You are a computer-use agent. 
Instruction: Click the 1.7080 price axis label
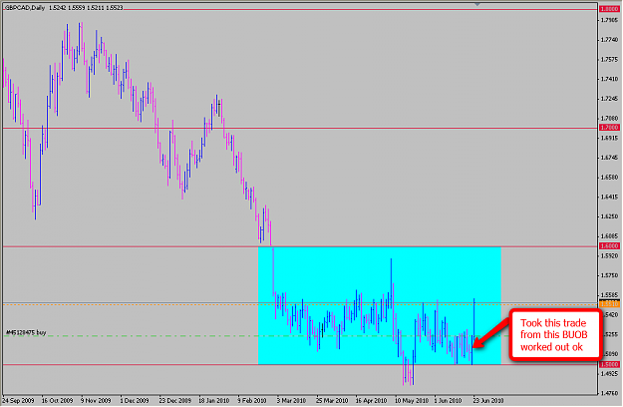(x=610, y=119)
